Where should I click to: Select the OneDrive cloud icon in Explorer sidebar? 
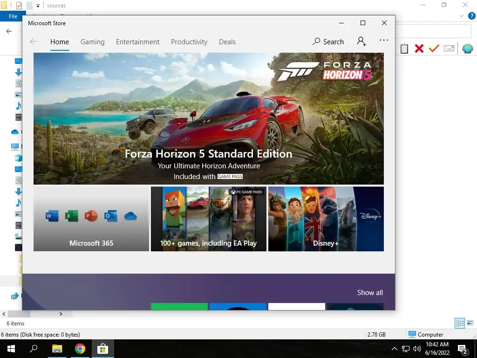click(15, 132)
